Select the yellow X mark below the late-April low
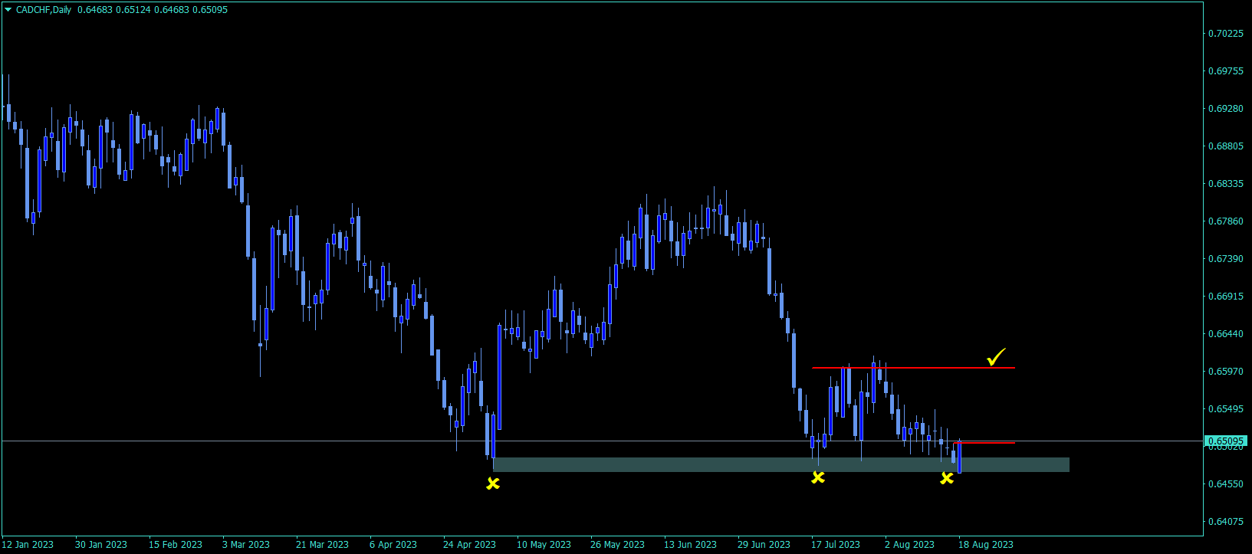The height and width of the screenshot is (554, 1252). (493, 484)
